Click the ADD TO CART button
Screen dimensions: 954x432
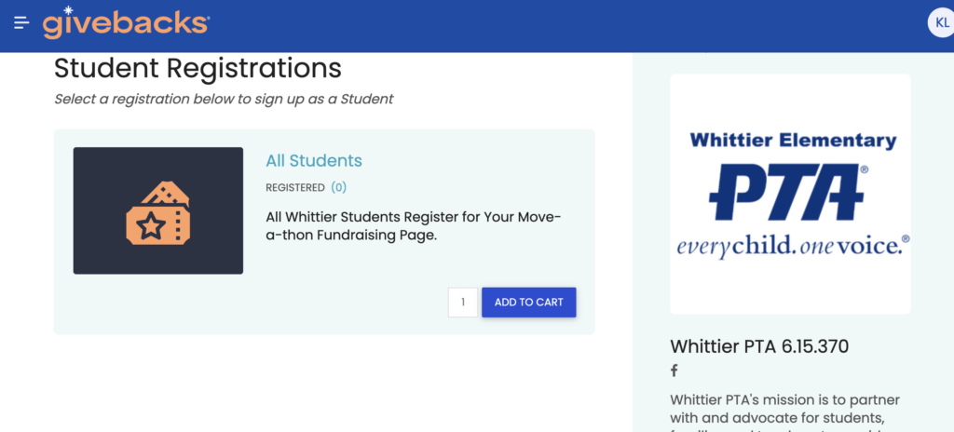point(529,303)
